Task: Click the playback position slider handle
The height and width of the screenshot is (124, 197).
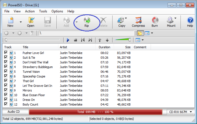Action: (6, 40)
